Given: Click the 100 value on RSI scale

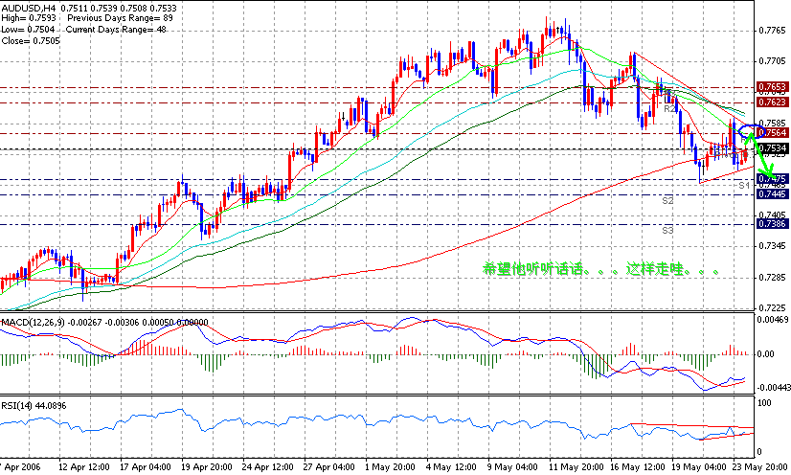Looking at the screenshot, I should pos(765,403).
